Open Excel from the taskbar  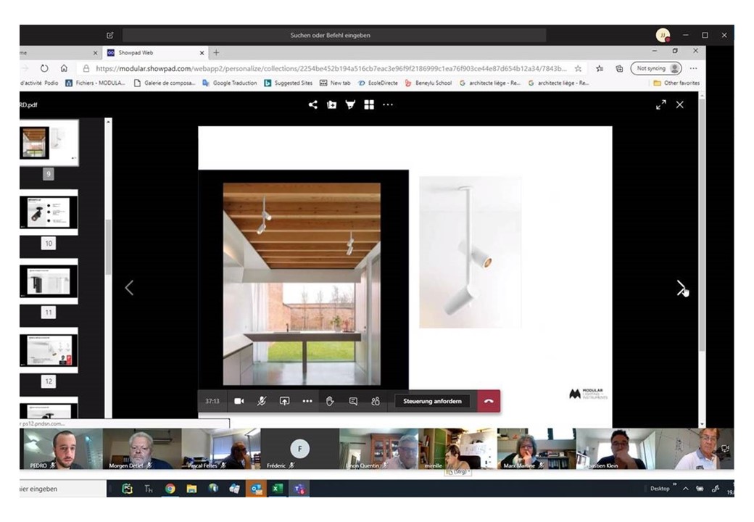click(277, 489)
